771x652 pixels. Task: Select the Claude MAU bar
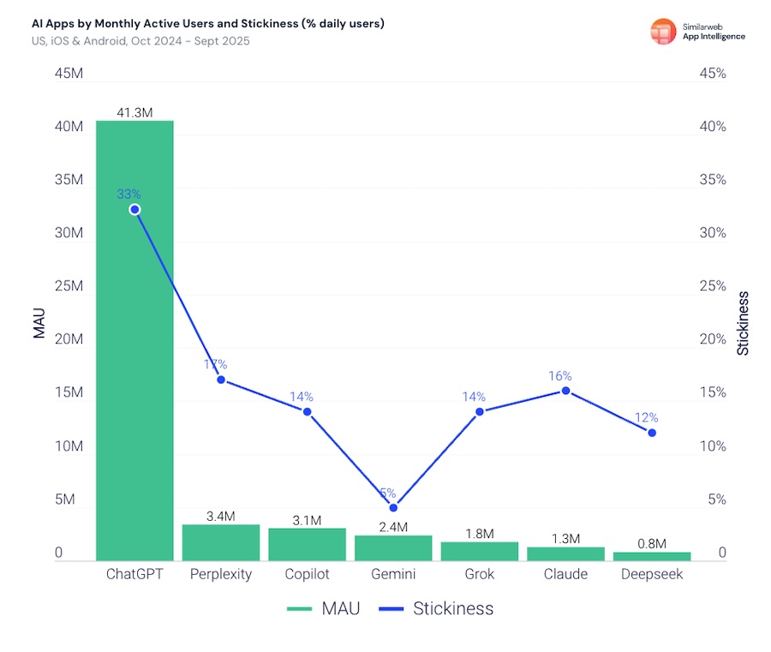click(565, 553)
